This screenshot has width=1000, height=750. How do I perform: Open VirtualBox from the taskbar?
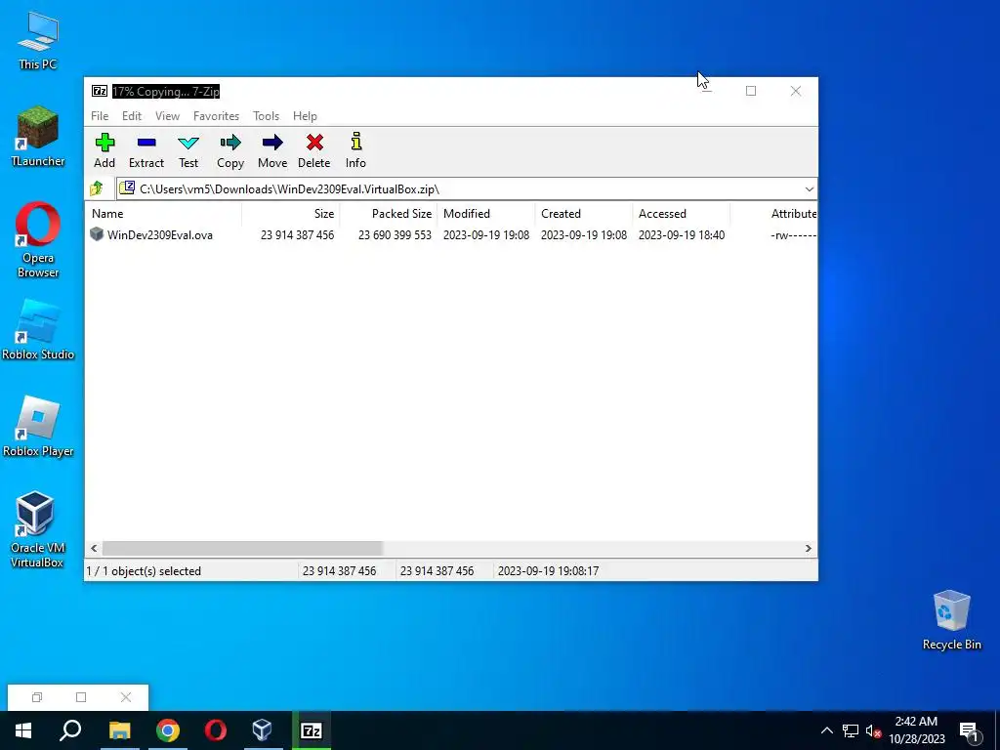point(263,730)
